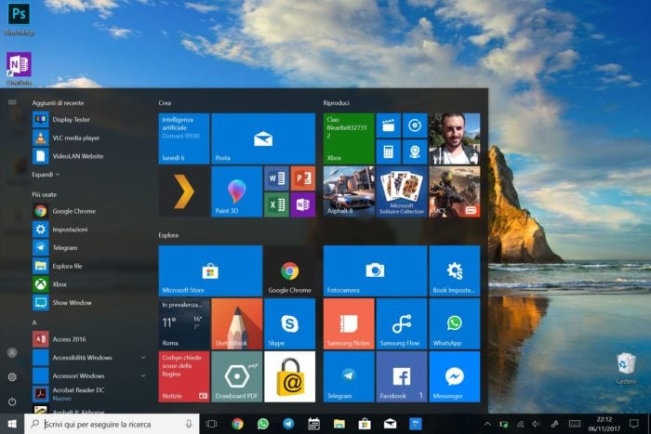This screenshot has height=434, width=651.
Task: Open Microsoft Solitaire Collection tile
Action: (x=402, y=191)
